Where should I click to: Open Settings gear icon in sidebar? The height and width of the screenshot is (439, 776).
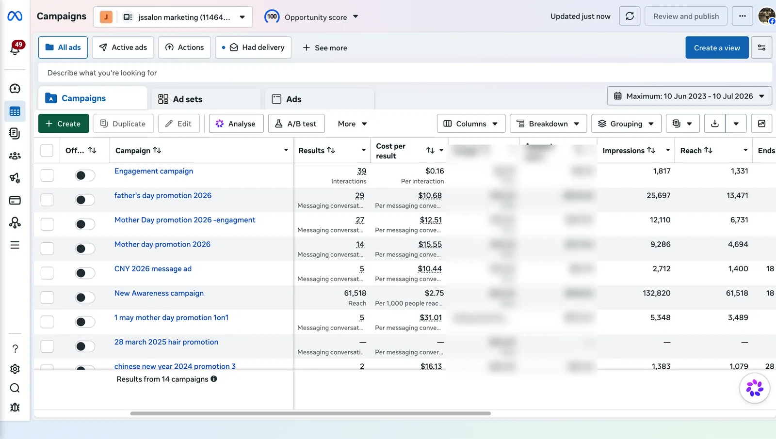click(15, 369)
